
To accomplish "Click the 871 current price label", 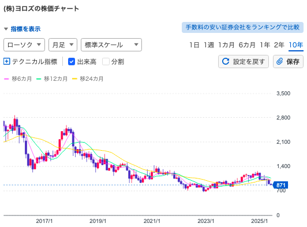I will (280, 185).
